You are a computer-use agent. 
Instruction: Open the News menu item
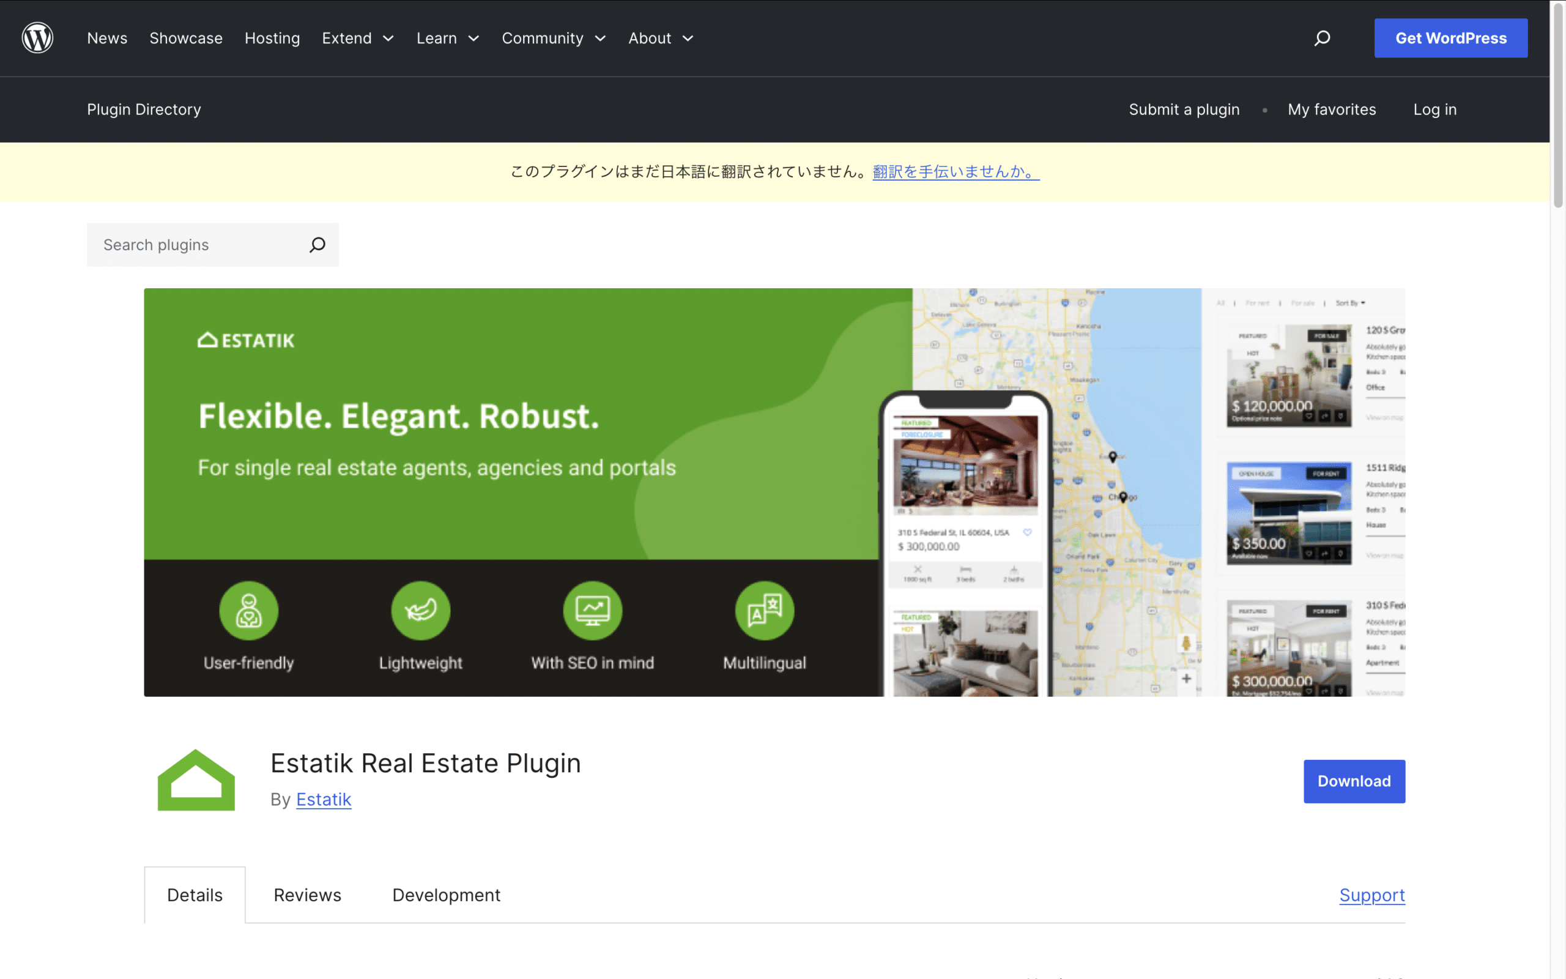[108, 38]
